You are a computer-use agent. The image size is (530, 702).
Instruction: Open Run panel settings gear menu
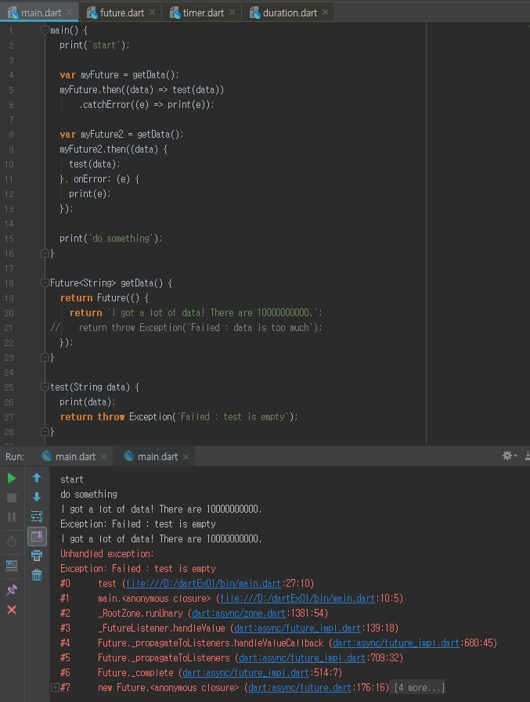[510, 455]
